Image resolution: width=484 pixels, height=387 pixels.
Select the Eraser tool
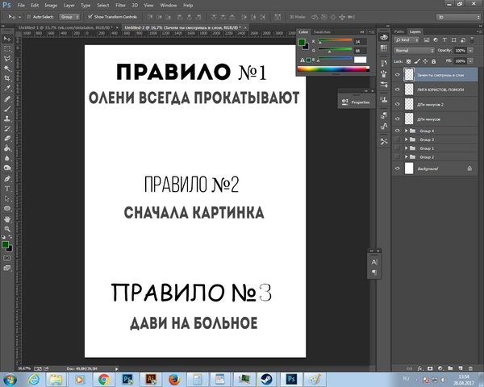coord(6,138)
